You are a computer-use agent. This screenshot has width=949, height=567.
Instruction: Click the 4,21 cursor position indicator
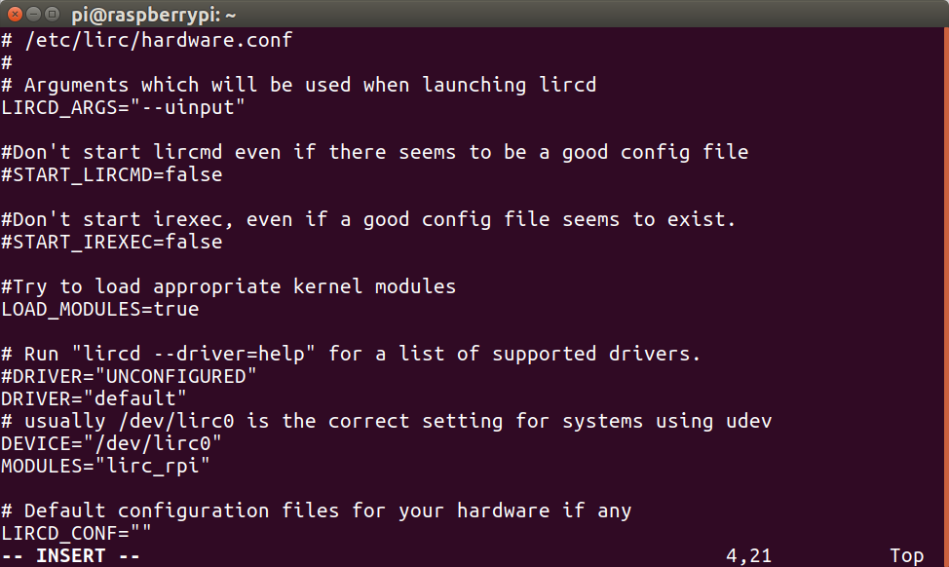pos(748,555)
